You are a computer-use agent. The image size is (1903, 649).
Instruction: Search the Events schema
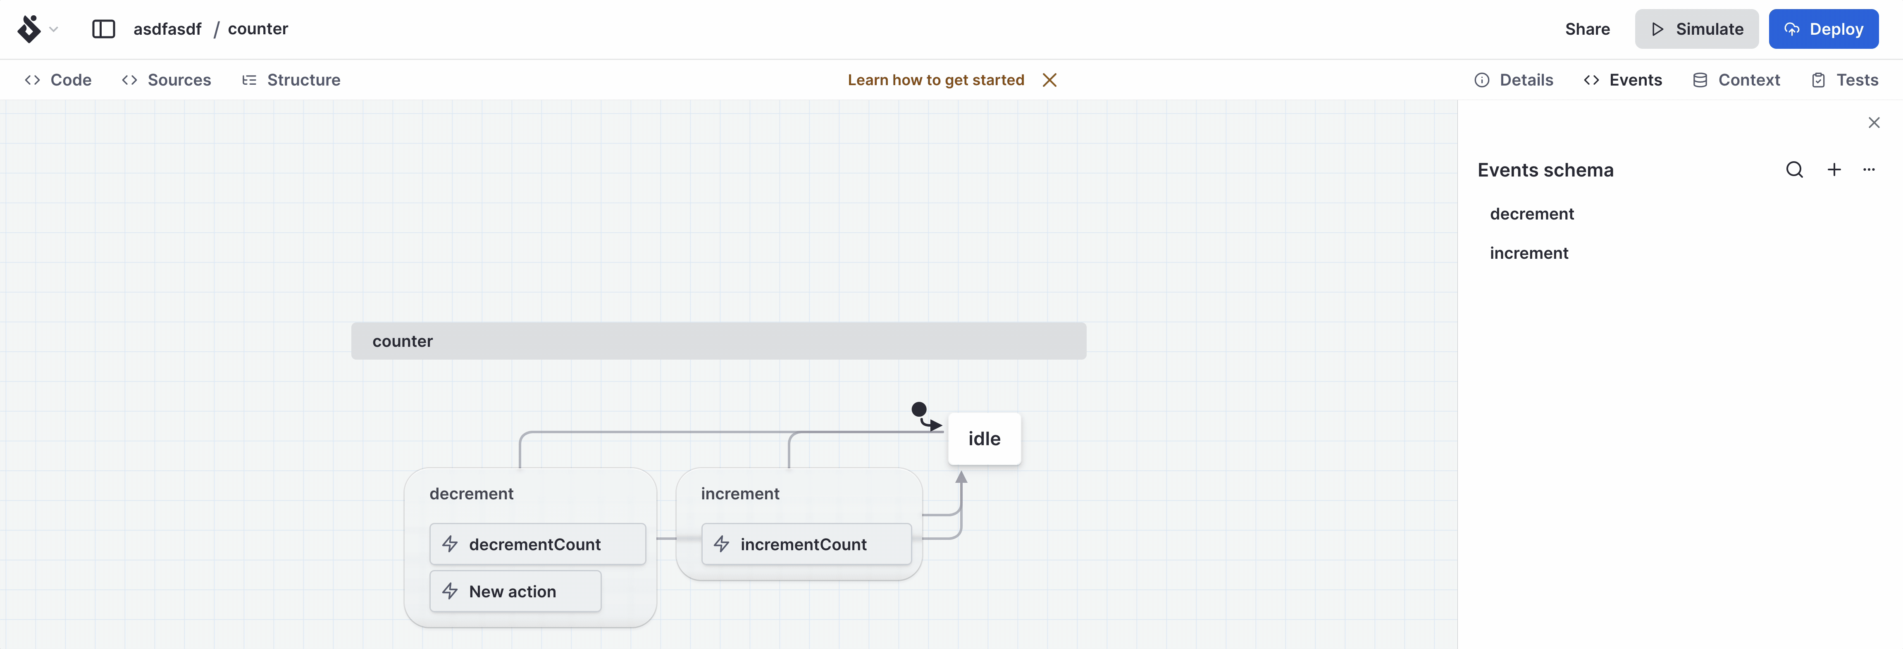click(1794, 169)
